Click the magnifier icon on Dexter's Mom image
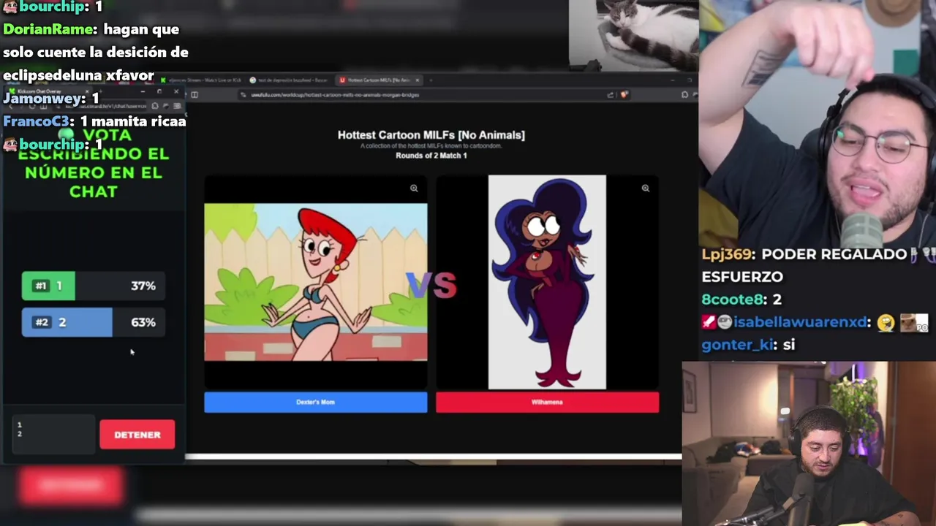Image resolution: width=936 pixels, height=526 pixels. tap(414, 188)
